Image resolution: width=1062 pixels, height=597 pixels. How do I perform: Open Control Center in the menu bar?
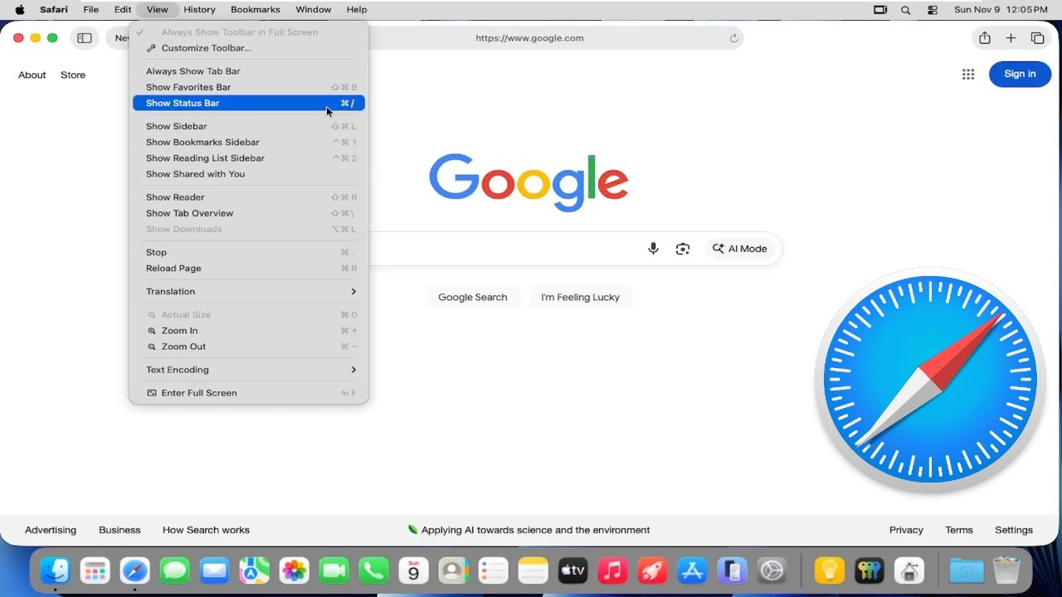[933, 10]
